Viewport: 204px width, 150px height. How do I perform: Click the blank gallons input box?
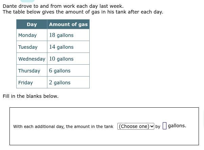pyautogui.click(x=164, y=126)
